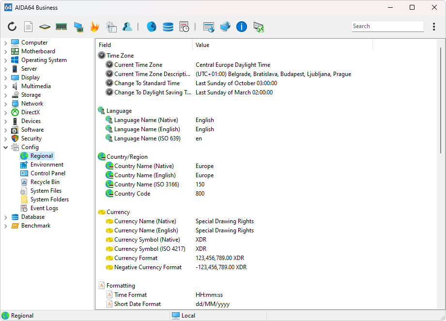
Task: Click the user silhouette toolbar icon
Action: pyautogui.click(x=127, y=27)
